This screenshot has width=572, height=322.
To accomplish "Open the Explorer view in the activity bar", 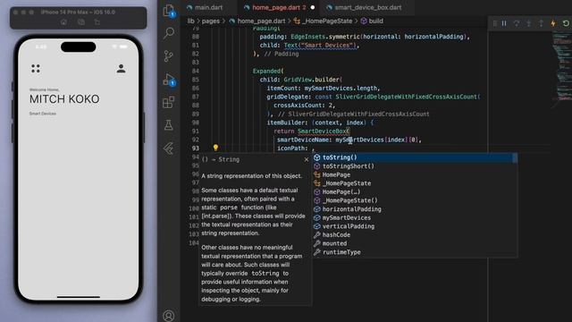I will (169, 11).
